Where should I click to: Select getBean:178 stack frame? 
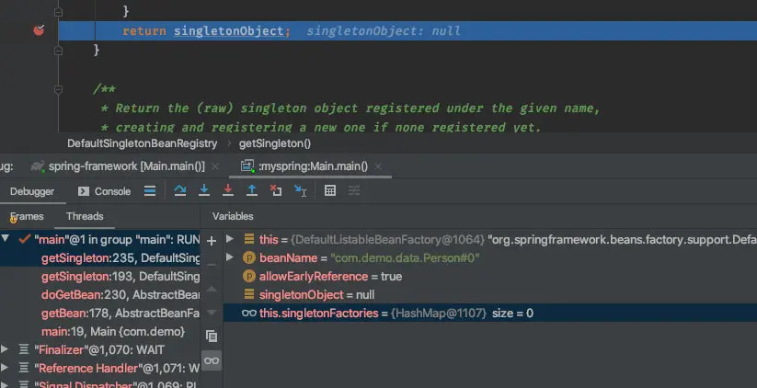pyautogui.click(x=100, y=313)
